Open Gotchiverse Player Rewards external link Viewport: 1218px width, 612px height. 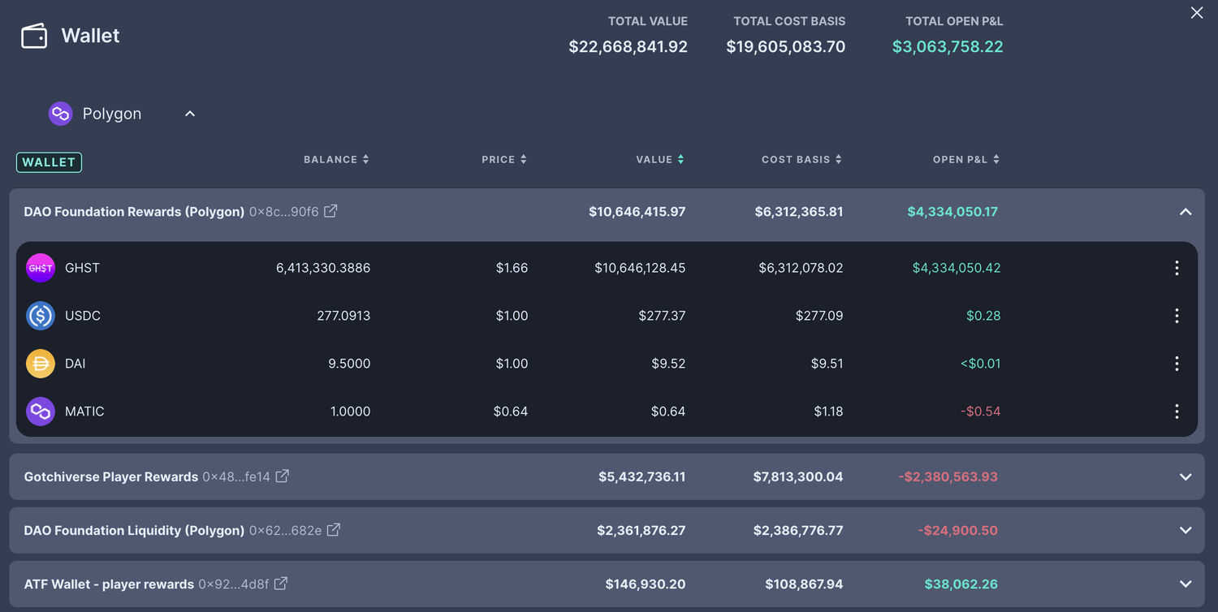coord(282,476)
